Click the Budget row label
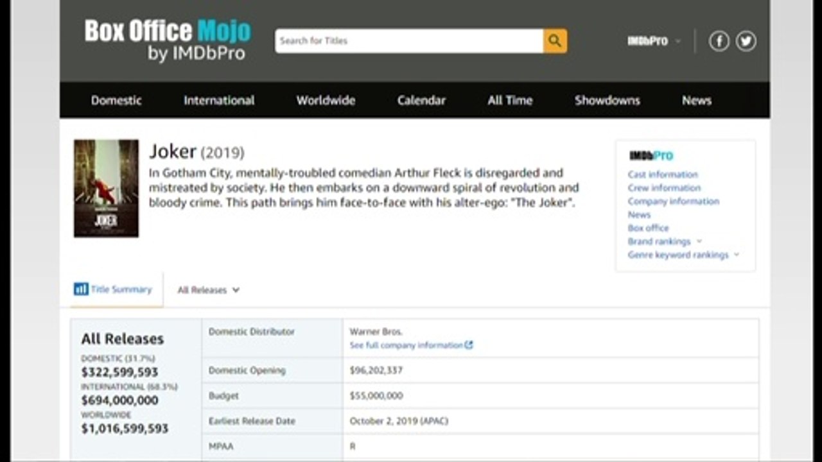Screen dimensions: 822x462 (x=223, y=396)
